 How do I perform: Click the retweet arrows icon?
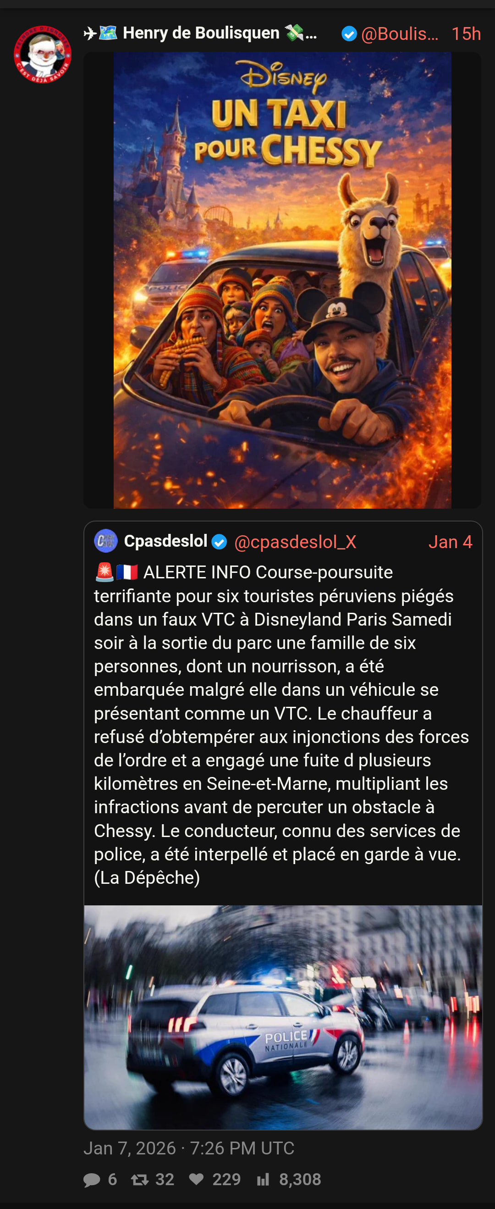point(139,1180)
